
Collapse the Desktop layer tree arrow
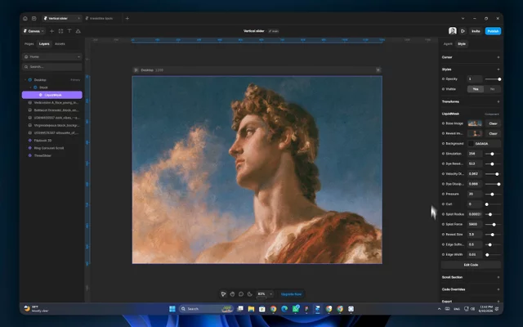point(25,80)
